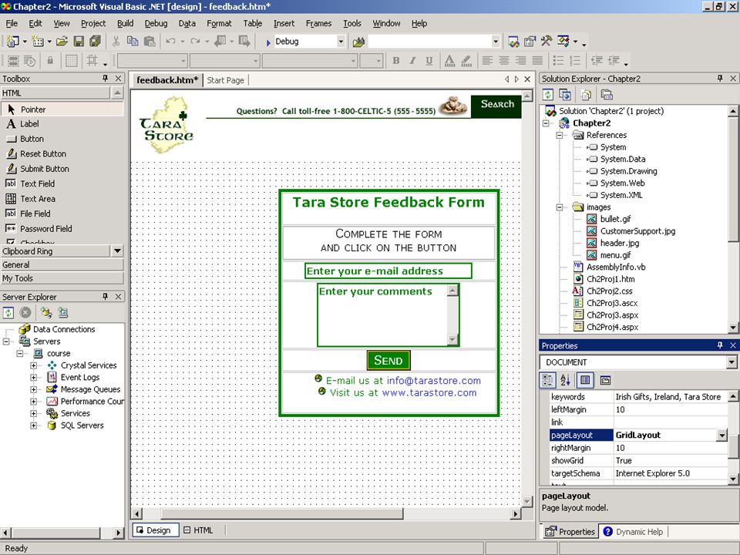Click the Redo arrow icon
Image resolution: width=740 pixels, height=555 pixels.
pos(195,42)
